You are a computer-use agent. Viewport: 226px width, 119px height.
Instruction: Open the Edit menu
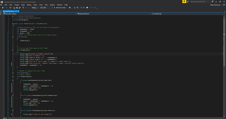[x=6, y=5]
